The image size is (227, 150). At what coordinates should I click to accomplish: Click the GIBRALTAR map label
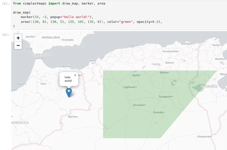[x=42, y=55]
